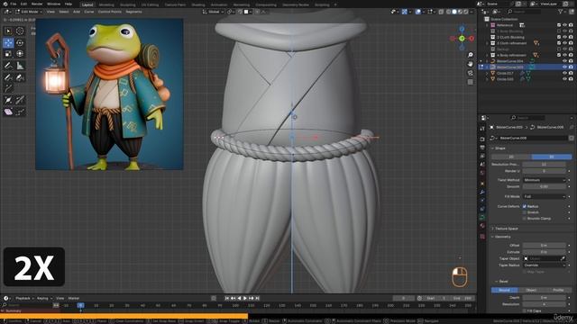The image size is (577, 324).
Task: Switch perspective/orthographic grid icon in viewport
Action: pyautogui.click(x=471, y=82)
